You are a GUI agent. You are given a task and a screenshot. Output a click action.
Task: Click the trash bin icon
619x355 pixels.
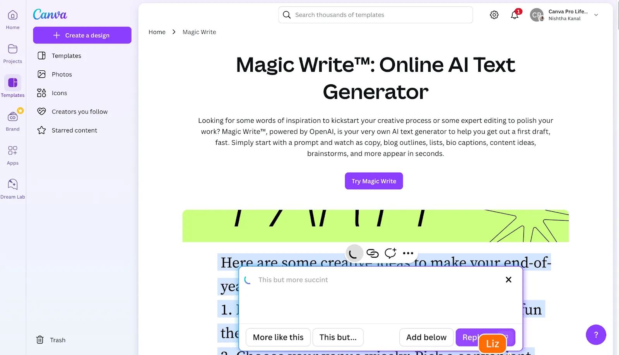[x=40, y=340]
